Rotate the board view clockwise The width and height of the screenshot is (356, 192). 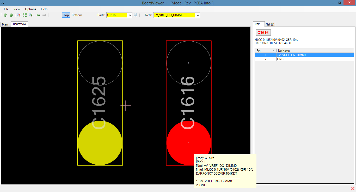[11, 15]
